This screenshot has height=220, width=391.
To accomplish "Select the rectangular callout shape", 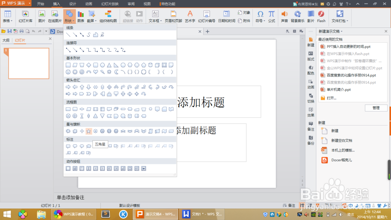I will pos(68,146).
